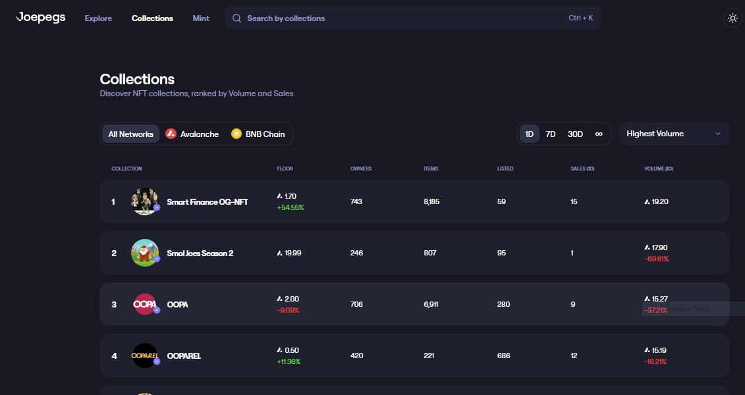Click verified badge on OOPAREL avatar
This screenshot has width=745, height=395.
pos(156,361)
